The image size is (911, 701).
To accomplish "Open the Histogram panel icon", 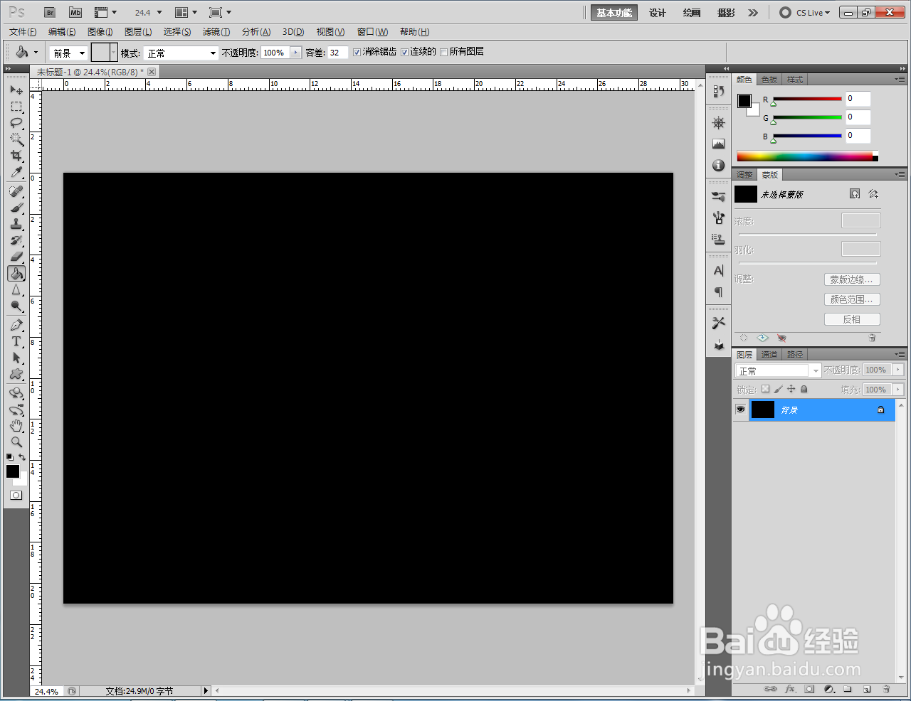I will [x=719, y=144].
